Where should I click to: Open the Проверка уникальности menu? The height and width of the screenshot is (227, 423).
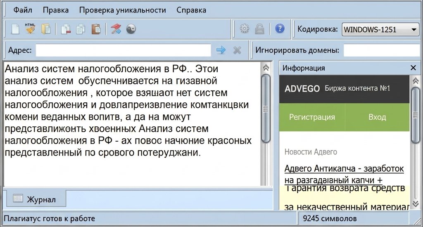122,10
